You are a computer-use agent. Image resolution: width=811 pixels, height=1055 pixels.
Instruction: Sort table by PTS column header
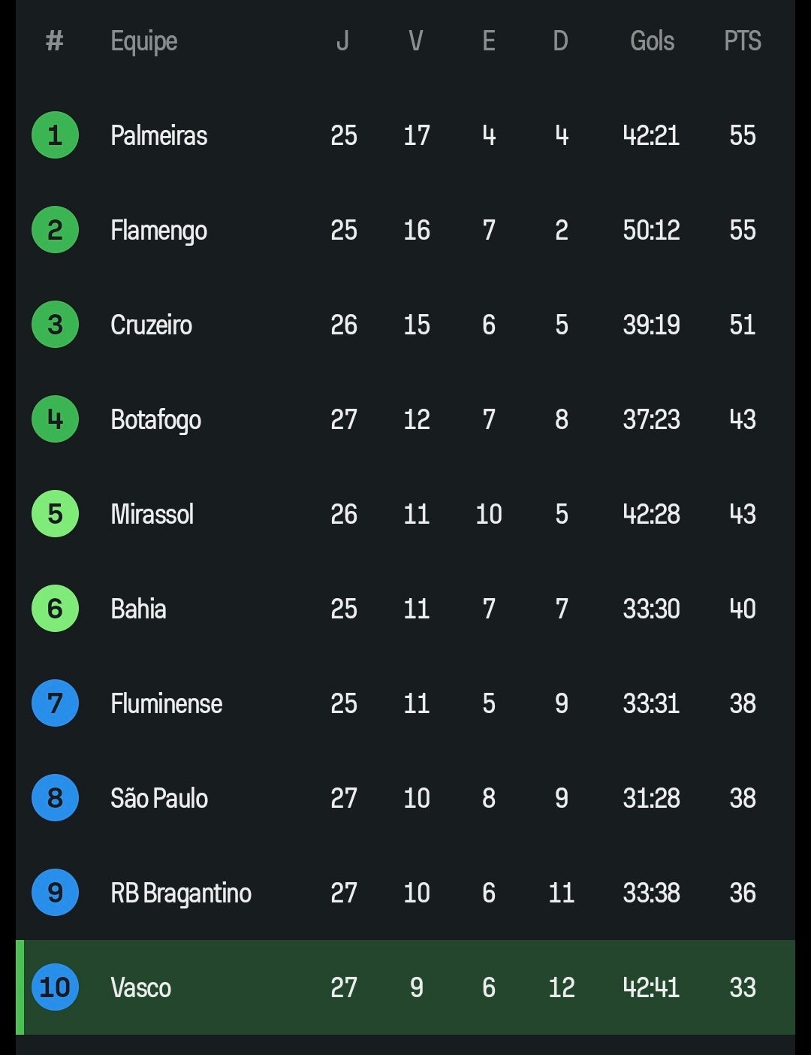click(742, 41)
